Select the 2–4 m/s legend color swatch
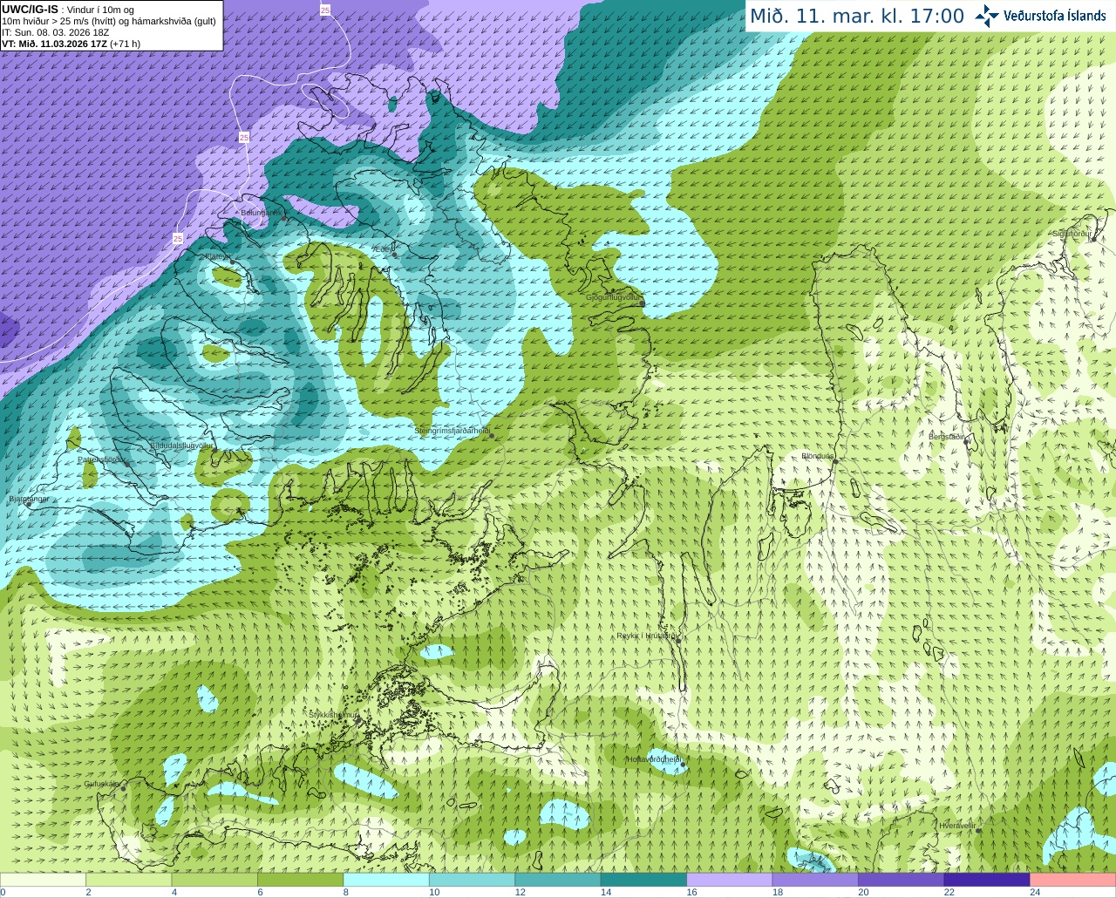Screen dimensions: 1116x898 [129, 880]
